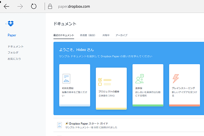This screenshot has height=136, width=204.
Task: Select ドキュメント in the sidebar
Action: 16,47
